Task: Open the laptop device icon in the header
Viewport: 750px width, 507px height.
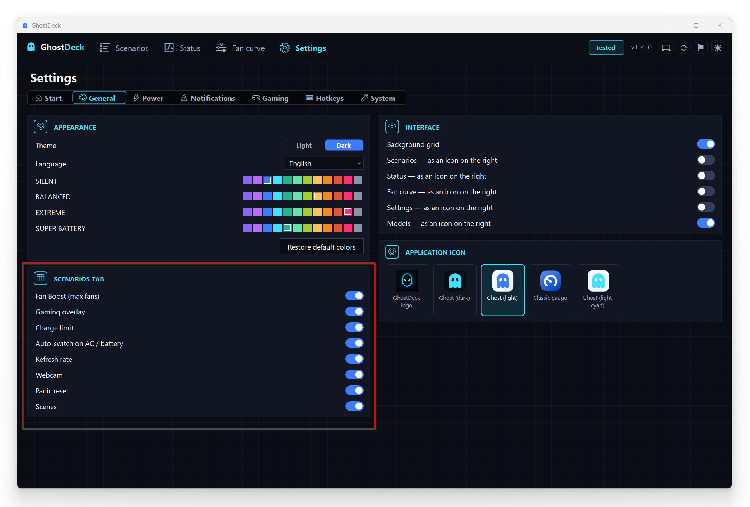Action: pyautogui.click(x=666, y=48)
